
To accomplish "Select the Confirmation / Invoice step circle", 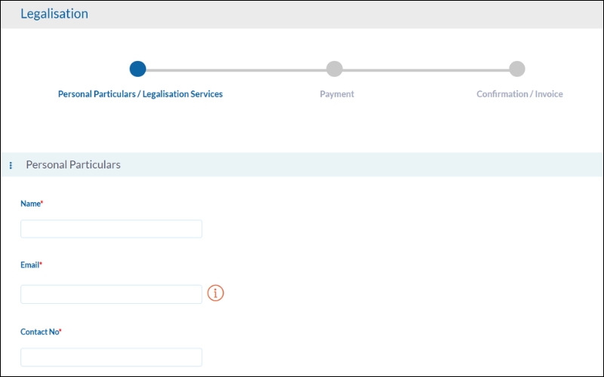I will (x=517, y=69).
